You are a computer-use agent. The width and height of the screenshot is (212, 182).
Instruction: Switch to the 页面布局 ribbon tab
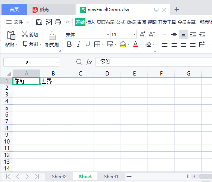pos(106,22)
